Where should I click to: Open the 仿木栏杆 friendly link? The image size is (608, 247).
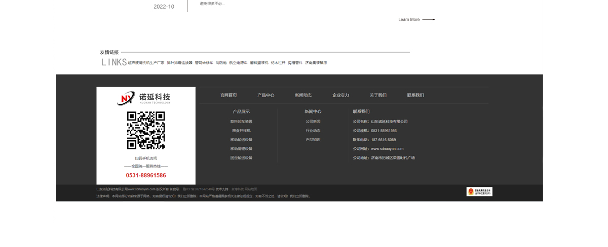coord(278,63)
